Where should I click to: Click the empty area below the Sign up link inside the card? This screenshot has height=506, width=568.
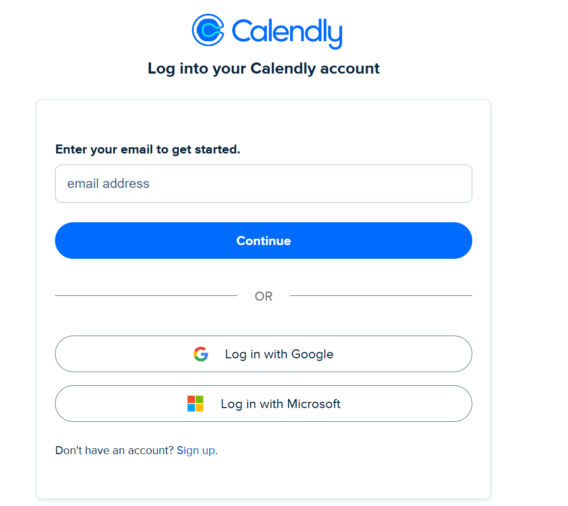(263, 479)
